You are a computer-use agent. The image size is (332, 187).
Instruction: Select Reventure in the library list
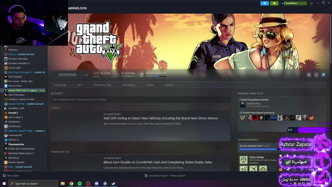pos(14,158)
